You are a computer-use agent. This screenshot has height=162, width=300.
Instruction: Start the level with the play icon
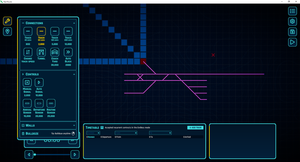(292, 42)
